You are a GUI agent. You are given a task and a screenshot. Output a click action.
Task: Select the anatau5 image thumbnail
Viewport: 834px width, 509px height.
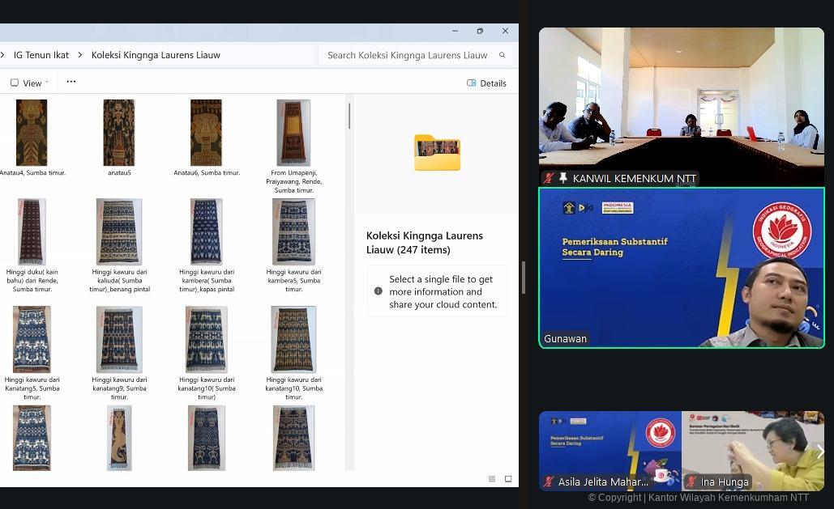tap(118, 133)
